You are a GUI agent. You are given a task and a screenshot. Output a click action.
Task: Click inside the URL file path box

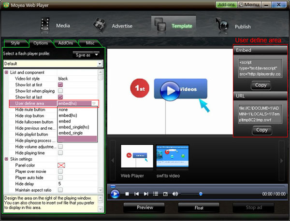click(x=260, y=114)
